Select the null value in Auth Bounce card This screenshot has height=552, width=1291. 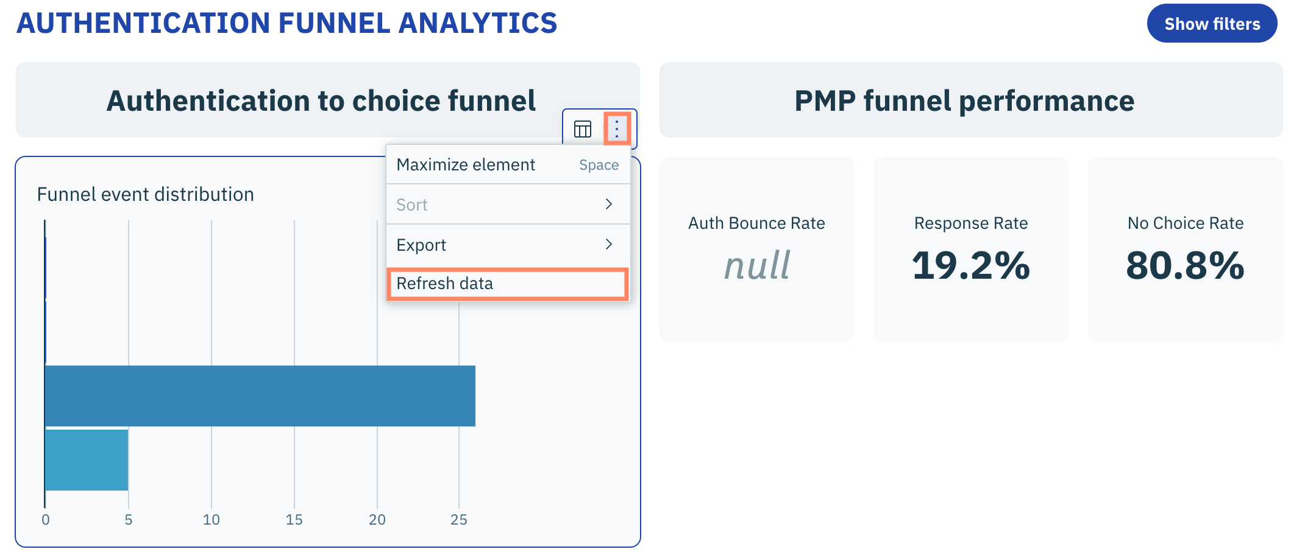(x=757, y=266)
